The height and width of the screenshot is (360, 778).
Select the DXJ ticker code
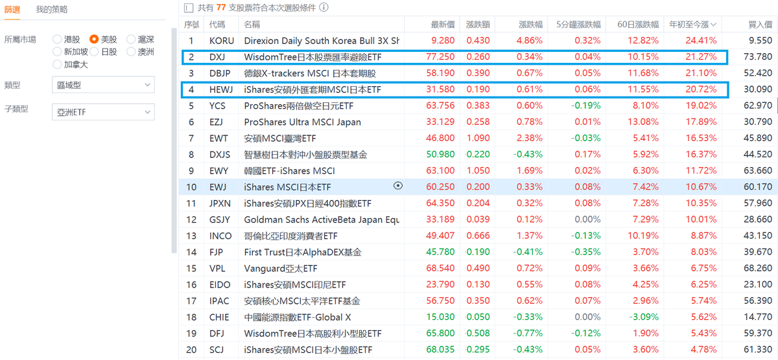(217, 56)
